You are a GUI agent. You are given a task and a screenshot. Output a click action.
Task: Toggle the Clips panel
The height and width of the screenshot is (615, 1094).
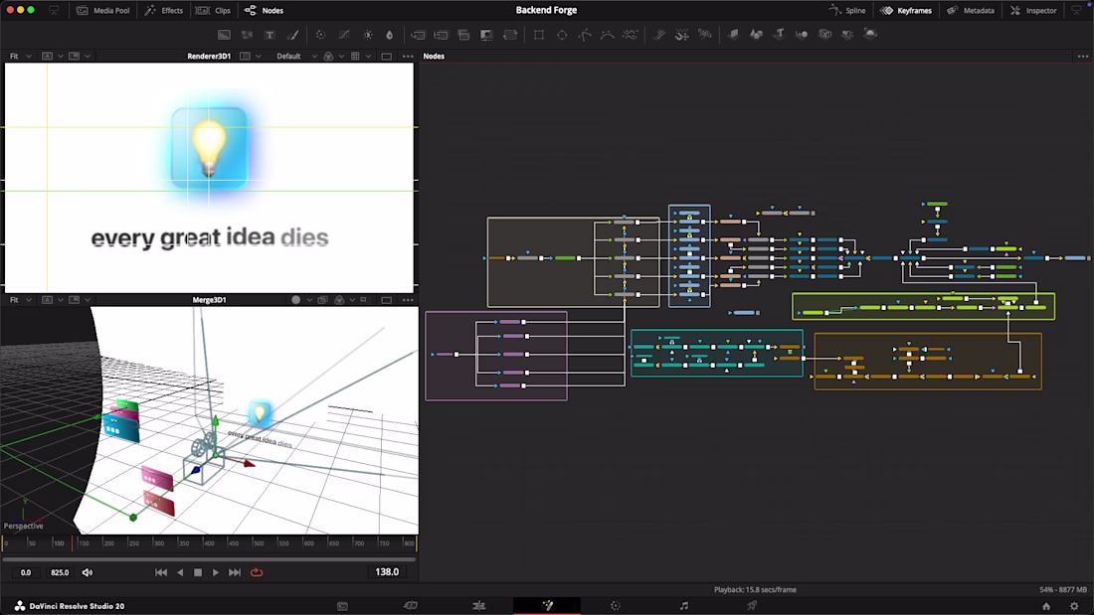coord(214,11)
